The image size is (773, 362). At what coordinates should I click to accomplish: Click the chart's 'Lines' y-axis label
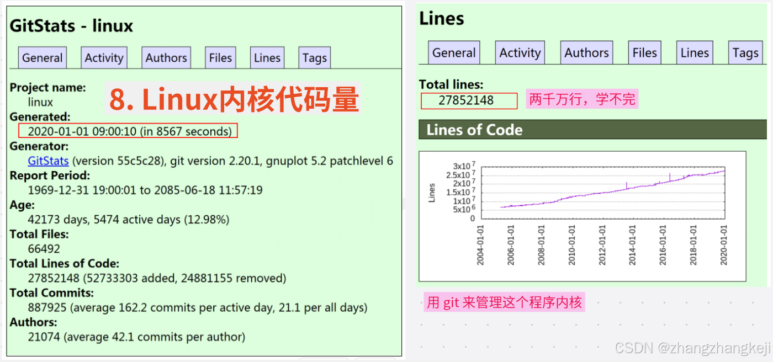click(432, 192)
